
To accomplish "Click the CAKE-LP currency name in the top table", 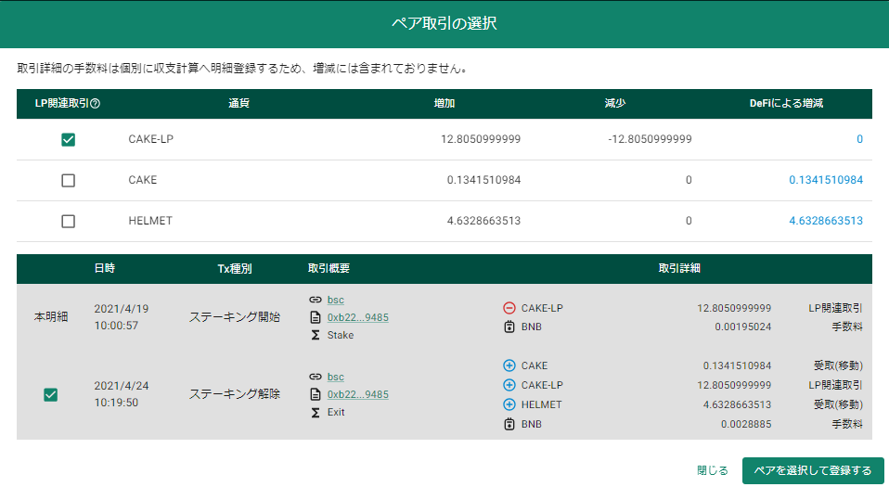I will click(151, 139).
